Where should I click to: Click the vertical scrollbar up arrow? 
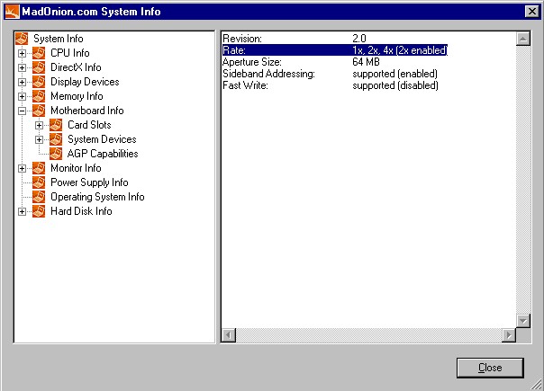(523, 39)
